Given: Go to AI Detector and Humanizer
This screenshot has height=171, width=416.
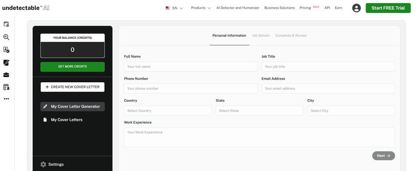Looking at the screenshot, I should 238,8.
